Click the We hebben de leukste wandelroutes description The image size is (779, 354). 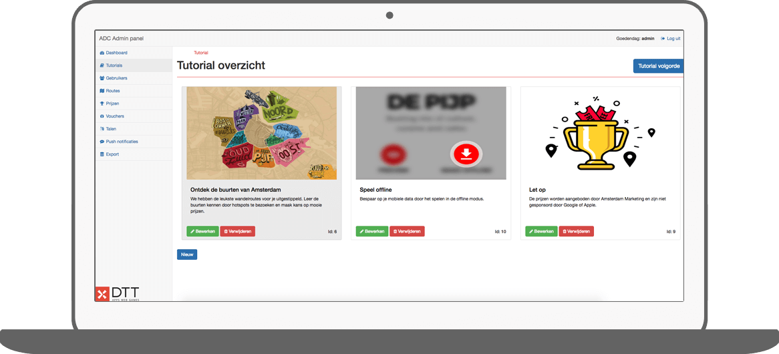click(257, 204)
